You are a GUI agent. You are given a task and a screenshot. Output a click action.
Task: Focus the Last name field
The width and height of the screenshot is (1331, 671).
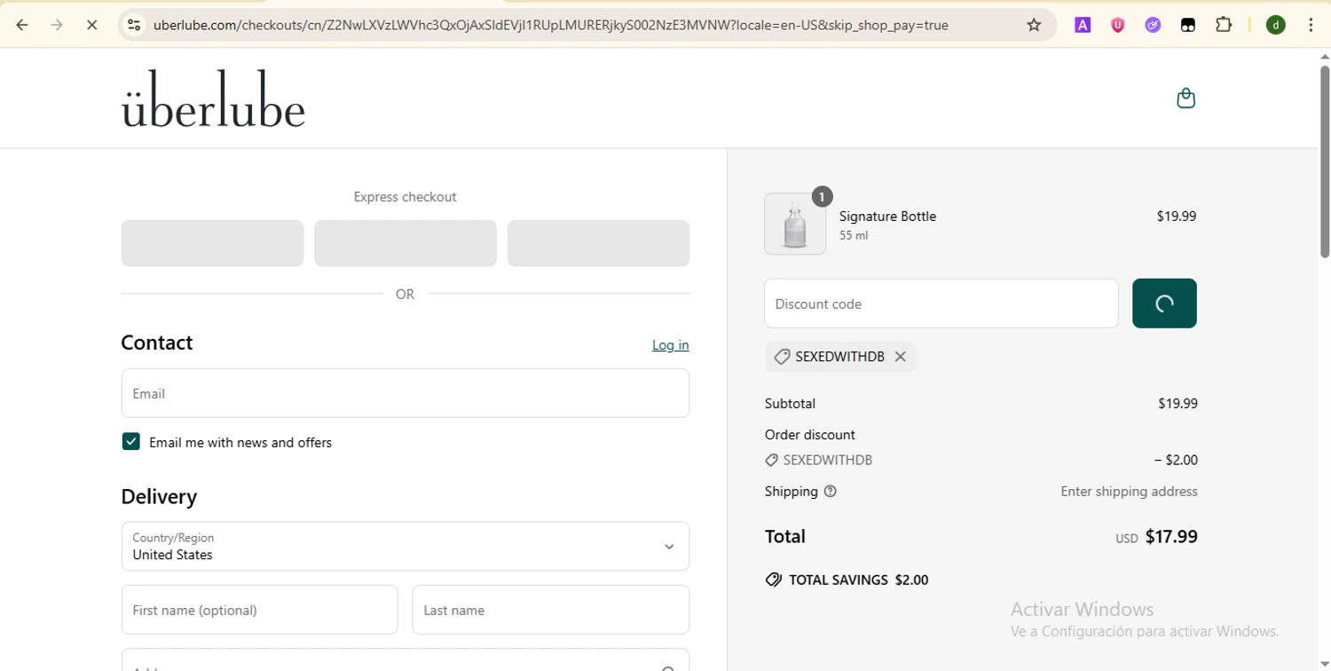tap(550, 610)
